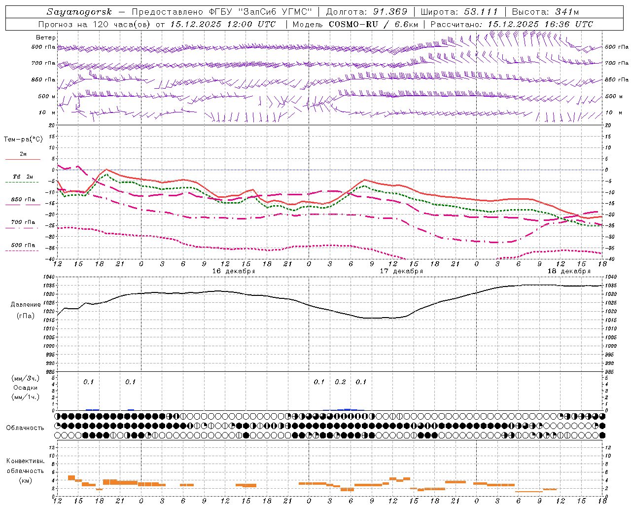Click the 'Широта: 53.111' latitude value
The image size is (631, 505).
point(459,12)
